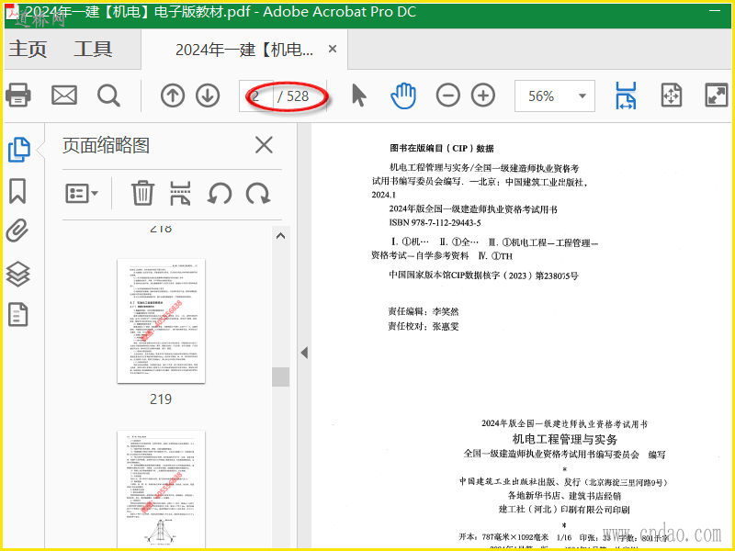Select the arrow selection tool

tap(359, 96)
